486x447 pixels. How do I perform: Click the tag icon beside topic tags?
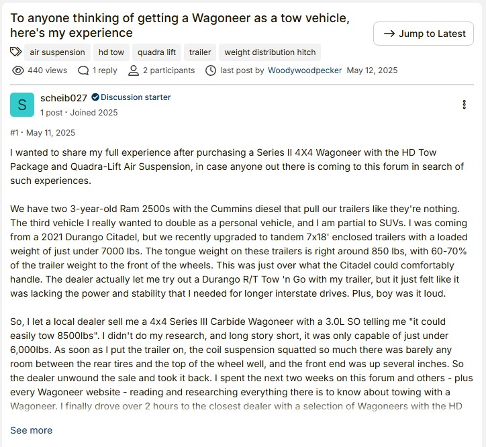click(16, 52)
